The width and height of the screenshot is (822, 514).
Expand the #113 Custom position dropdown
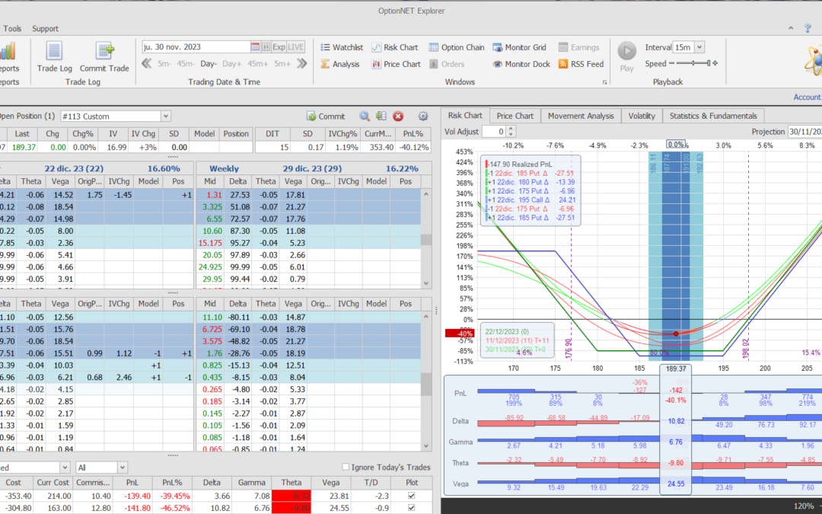(x=165, y=117)
